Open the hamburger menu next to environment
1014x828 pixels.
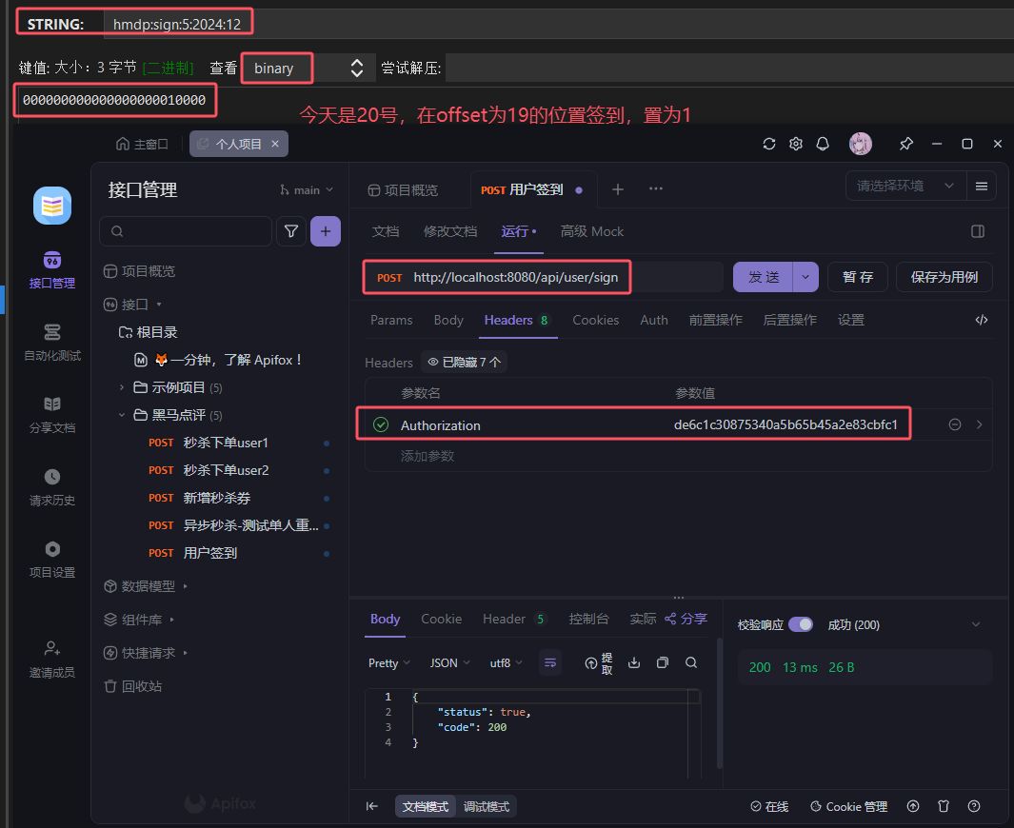click(981, 187)
